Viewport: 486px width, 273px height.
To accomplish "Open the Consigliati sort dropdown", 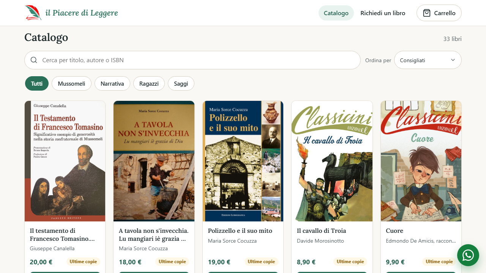I will point(428,60).
